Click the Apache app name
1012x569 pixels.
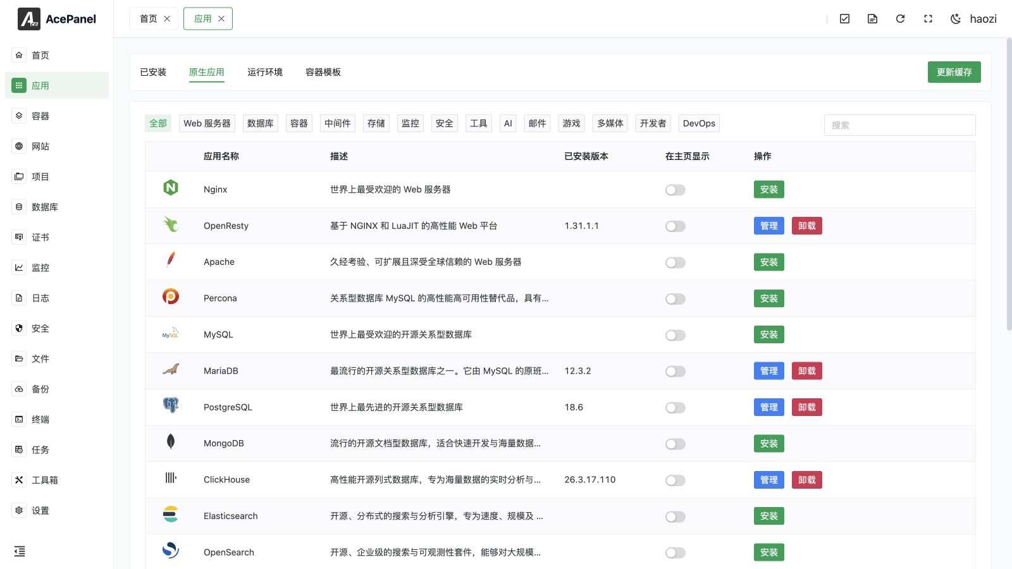pos(219,262)
